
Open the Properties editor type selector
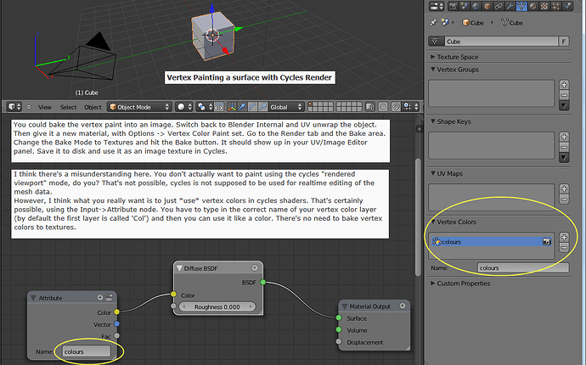437,6
